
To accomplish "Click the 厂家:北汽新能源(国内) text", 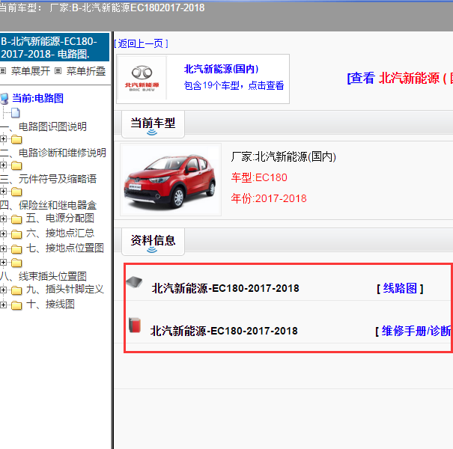I will coord(284,157).
